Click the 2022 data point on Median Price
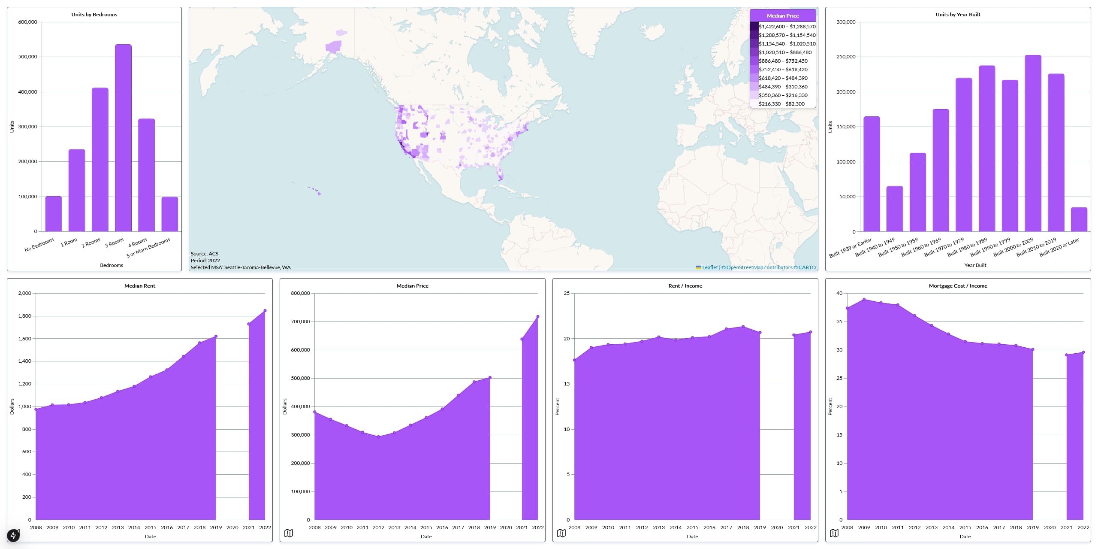The image size is (1098, 549). [x=538, y=316]
